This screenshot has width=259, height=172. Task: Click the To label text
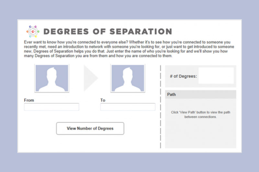pos(103,100)
